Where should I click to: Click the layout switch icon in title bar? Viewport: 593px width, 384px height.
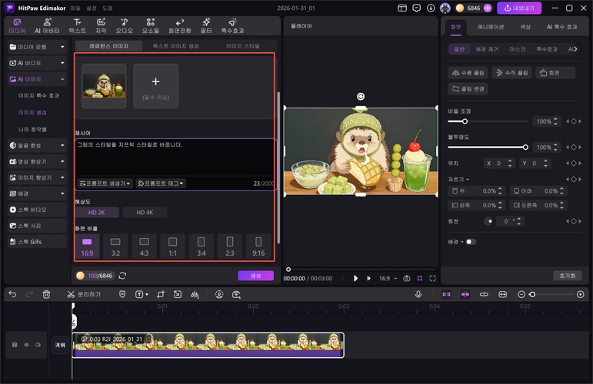pos(402,8)
